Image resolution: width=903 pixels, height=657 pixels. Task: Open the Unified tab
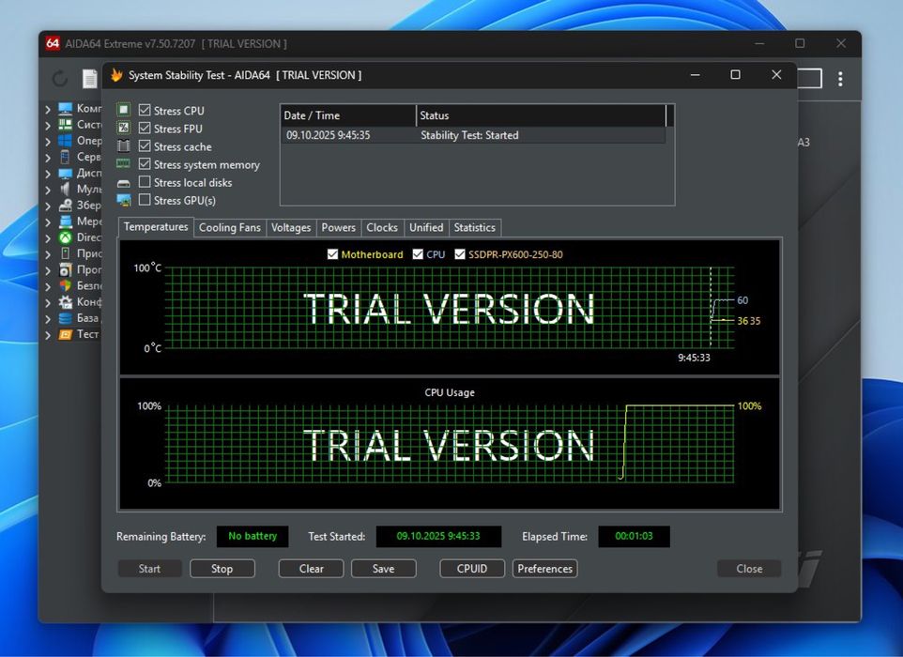(x=426, y=227)
